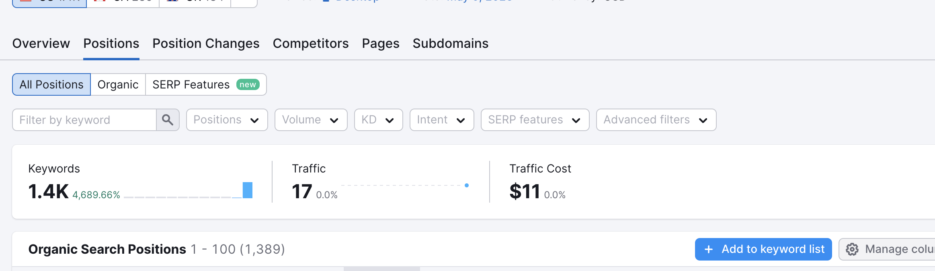This screenshot has width=935, height=271.
Task: Switch to the Organic filter toggle
Action: [118, 84]
